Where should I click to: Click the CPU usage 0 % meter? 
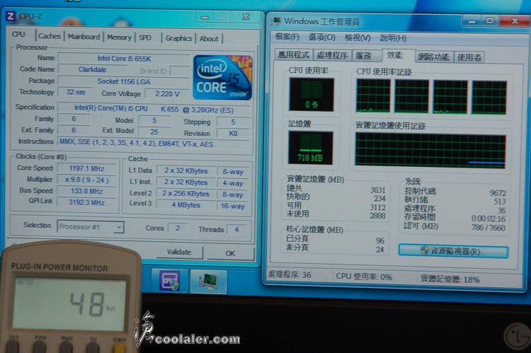click(312, 94)
